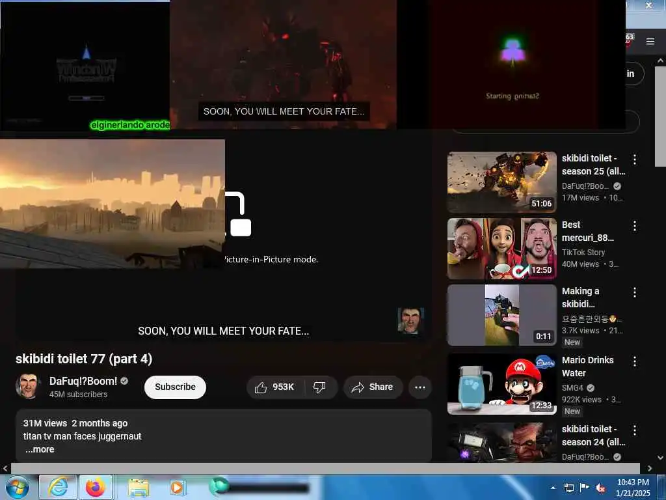This screenshot has height=500, width=666.
Task: Click the video title skibidi toilet 77 (part 4)
Action: tap(84, 359)
